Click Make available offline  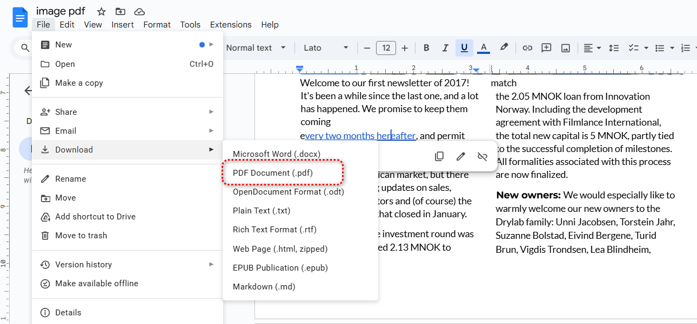click(128, 284)
